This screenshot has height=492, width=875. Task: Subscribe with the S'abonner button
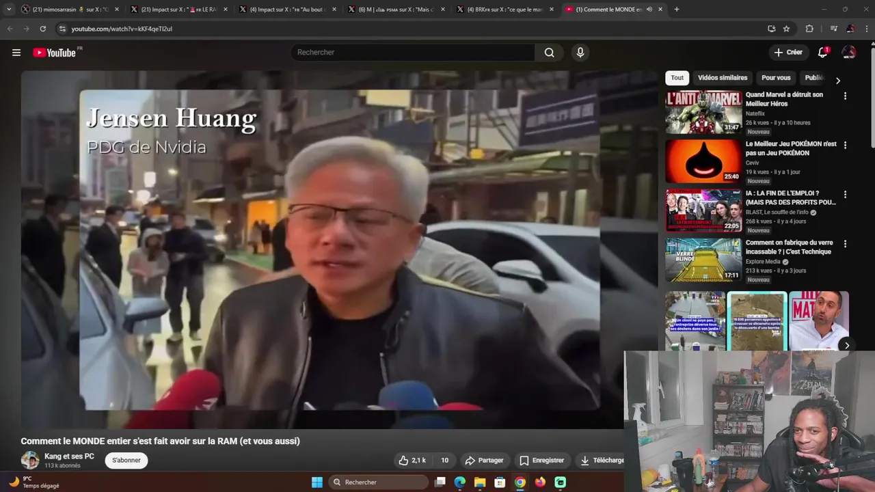(x=126, y=461)
